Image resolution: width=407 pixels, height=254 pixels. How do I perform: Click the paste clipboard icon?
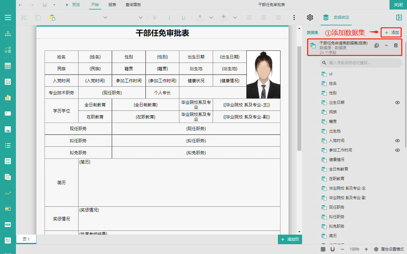pos(52,17)
